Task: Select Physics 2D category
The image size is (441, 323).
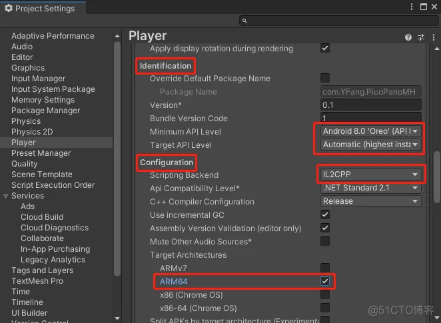Action: [32, 132]
